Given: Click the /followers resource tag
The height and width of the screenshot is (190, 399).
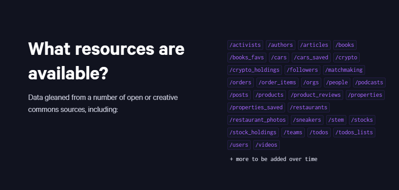Looking at the screenshot, I should click(302, 70).
